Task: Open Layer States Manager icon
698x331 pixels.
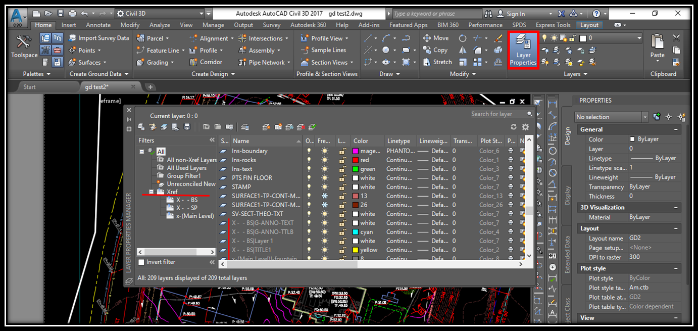Action: [x=229, y=127]
